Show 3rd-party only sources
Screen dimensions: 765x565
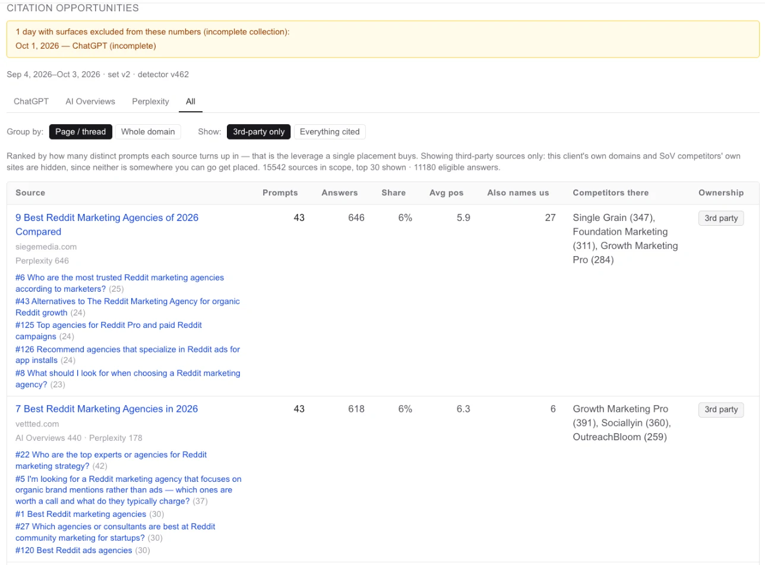click(x=259, y=132)
